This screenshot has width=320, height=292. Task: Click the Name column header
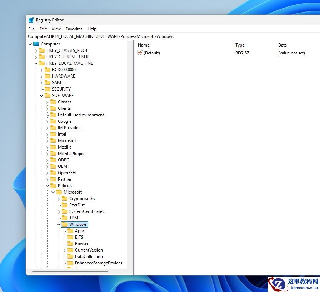[144, 45]
